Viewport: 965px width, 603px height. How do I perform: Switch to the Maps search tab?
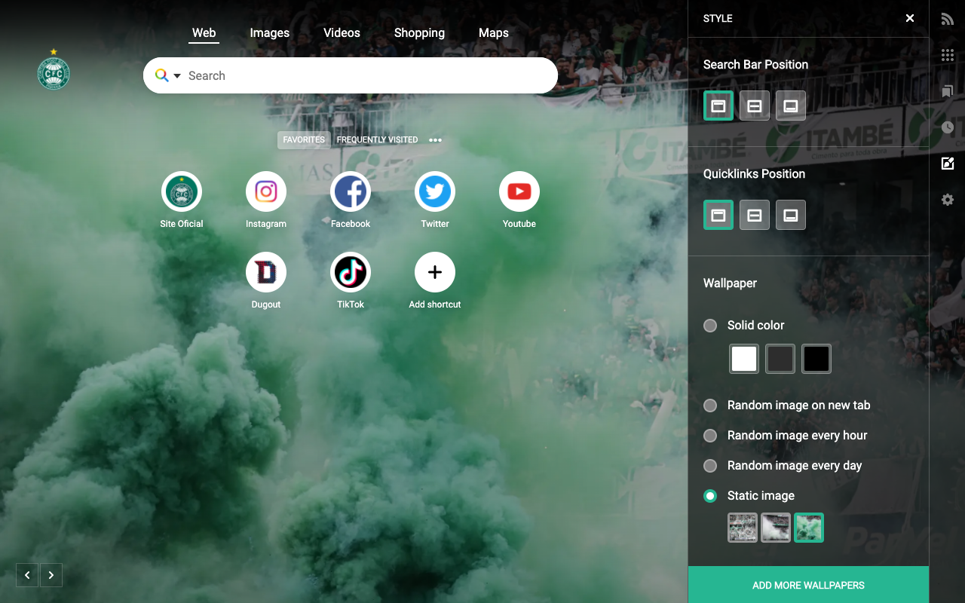(494, 33)
